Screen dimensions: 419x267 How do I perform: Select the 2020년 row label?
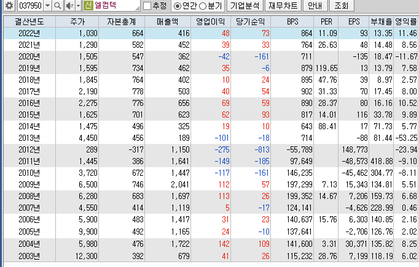tap(29, 56)
